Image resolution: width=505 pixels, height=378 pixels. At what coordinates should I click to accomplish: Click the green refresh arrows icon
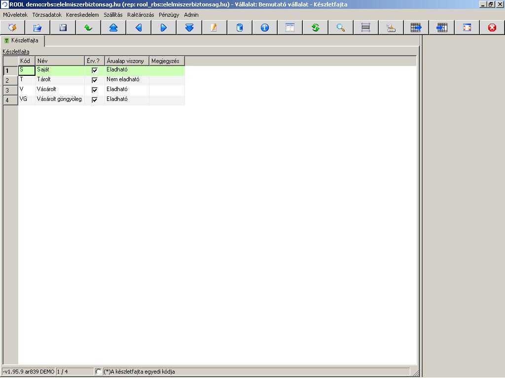[x=315, y=28]
